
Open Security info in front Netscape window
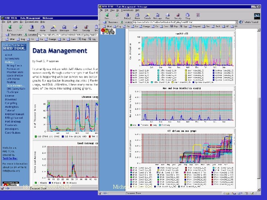point(178,16)
